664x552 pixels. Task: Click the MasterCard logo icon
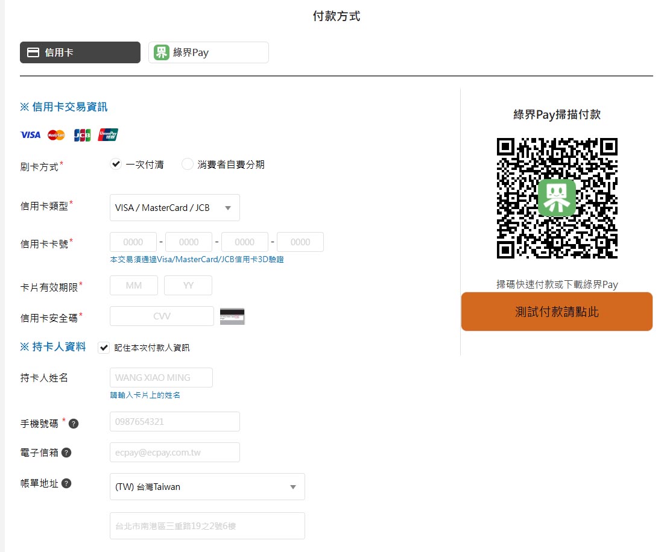[x=56, y=135]
